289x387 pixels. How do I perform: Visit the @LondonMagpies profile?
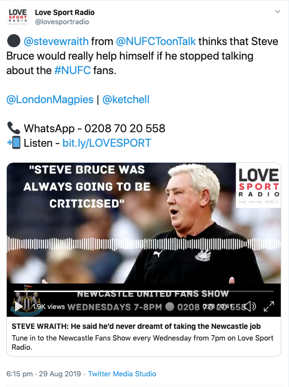(50, 99)
